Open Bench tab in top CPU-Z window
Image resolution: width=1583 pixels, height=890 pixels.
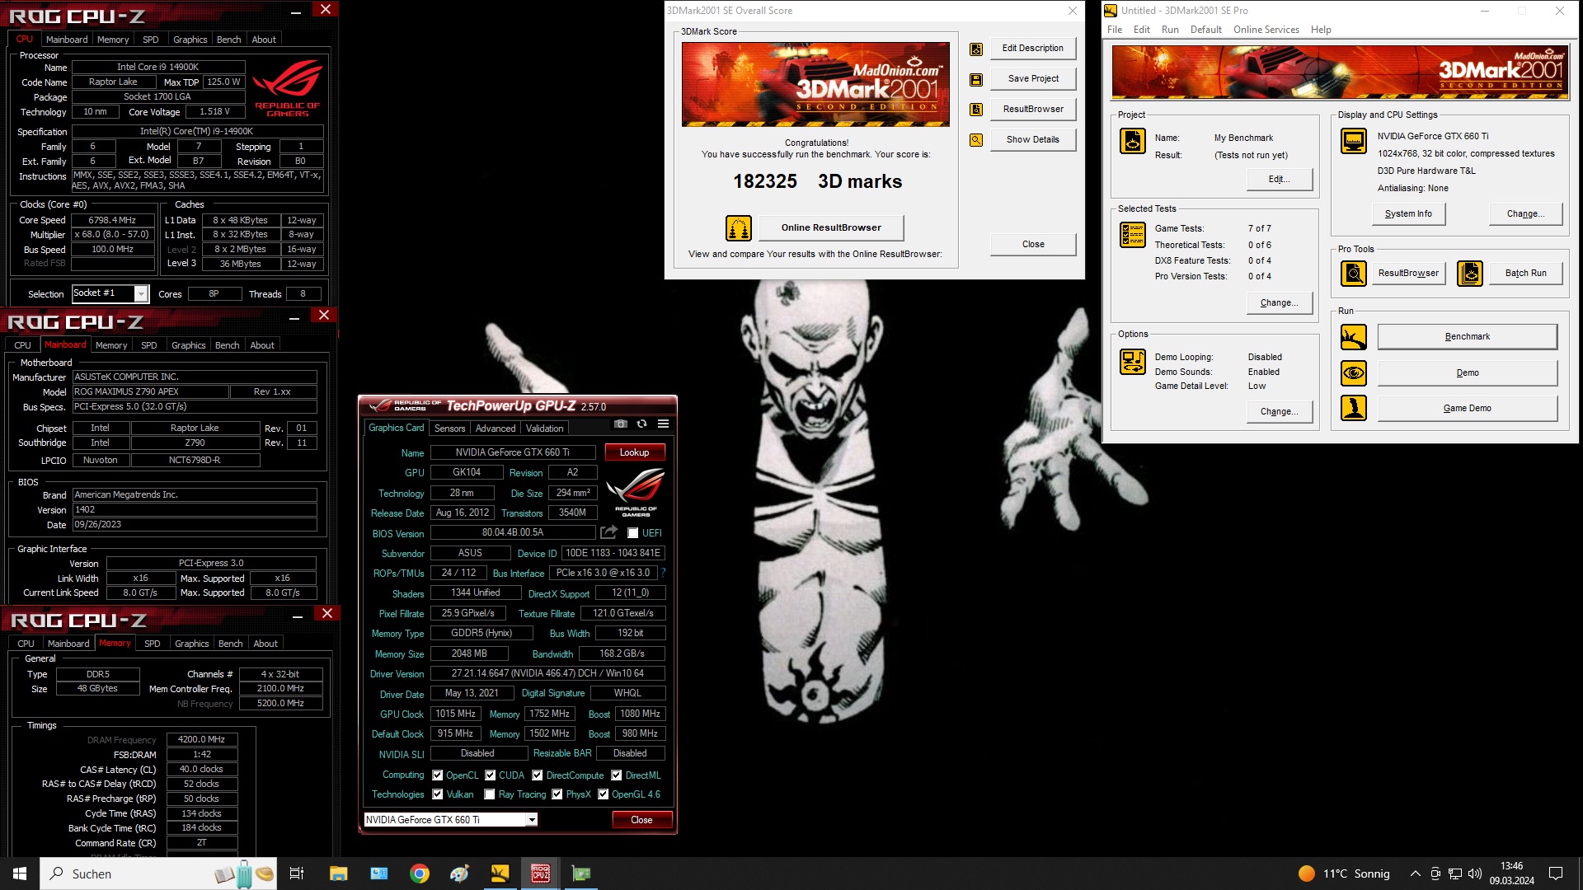pyautogui.click(x=228, y=40)
